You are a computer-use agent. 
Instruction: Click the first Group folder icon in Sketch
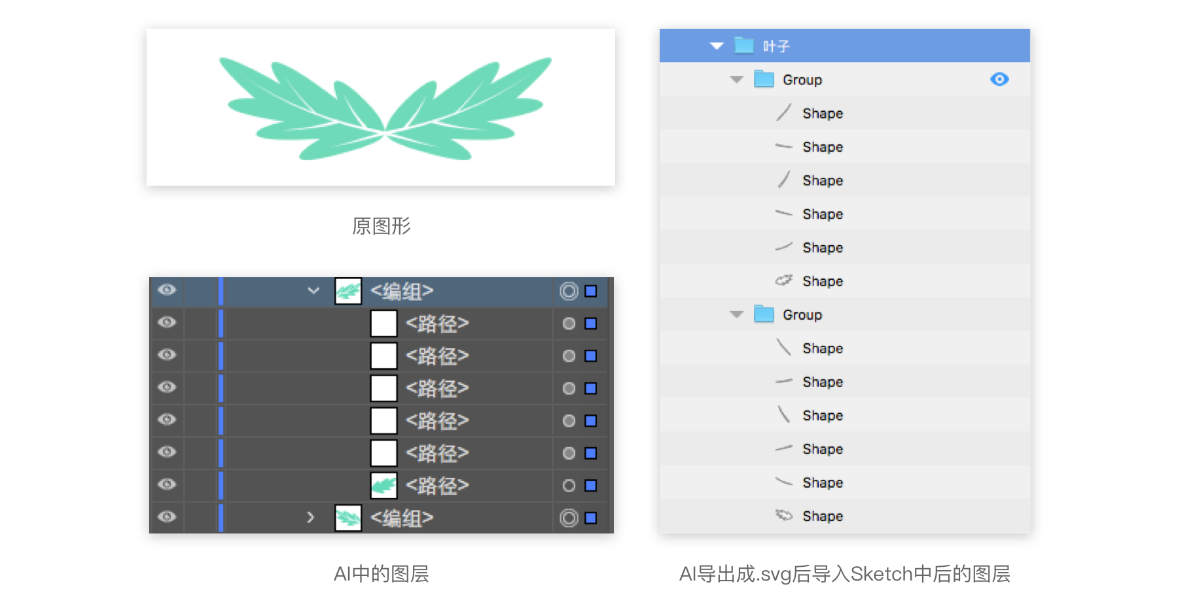(764, 79)
